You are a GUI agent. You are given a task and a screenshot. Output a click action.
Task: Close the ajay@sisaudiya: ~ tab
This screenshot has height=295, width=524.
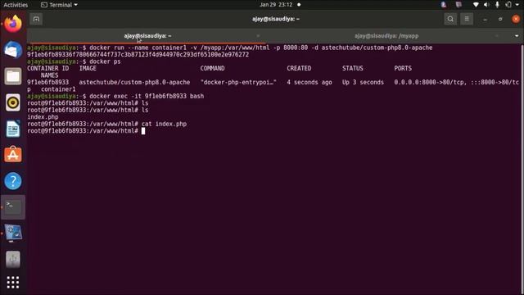click(258, 36)
